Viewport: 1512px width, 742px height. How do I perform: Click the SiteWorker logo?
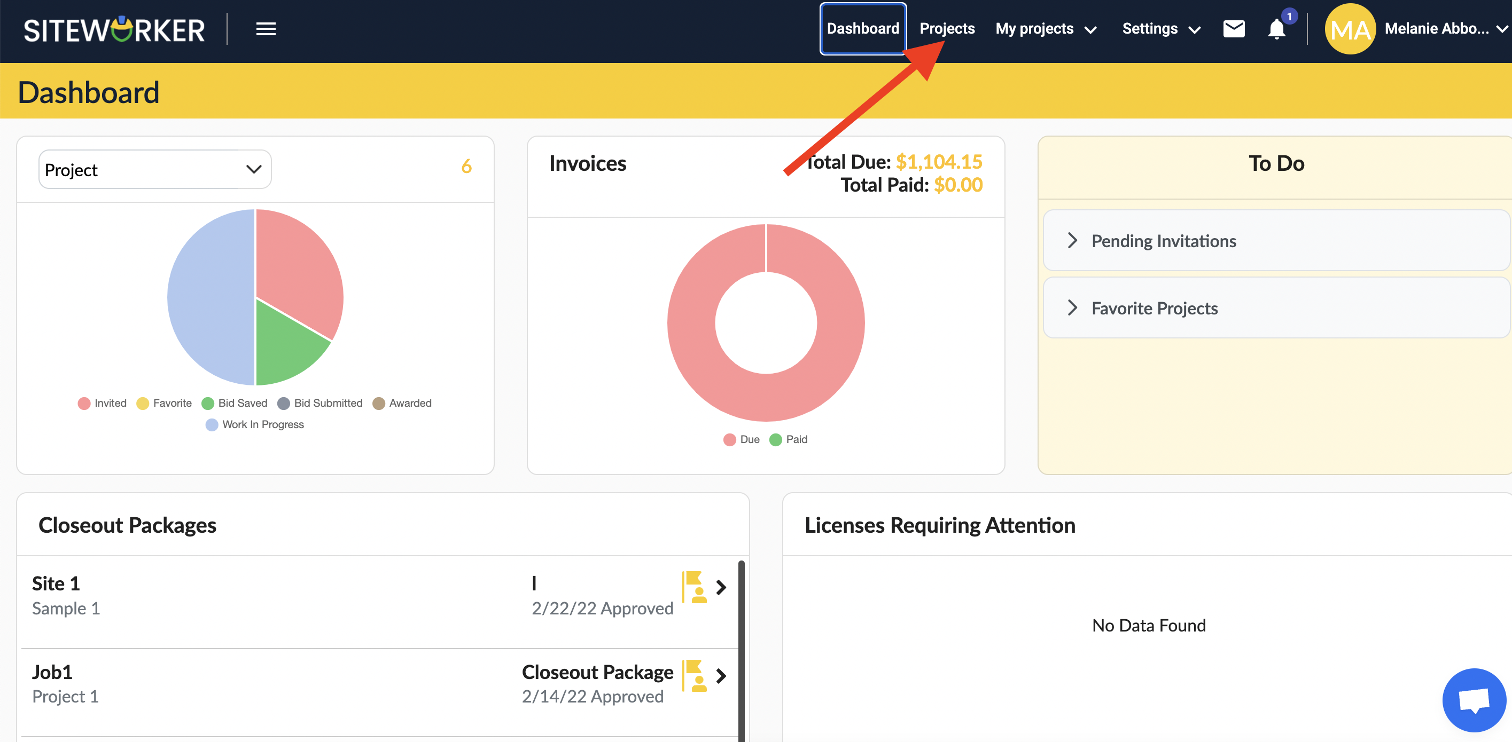pos(114,29)
